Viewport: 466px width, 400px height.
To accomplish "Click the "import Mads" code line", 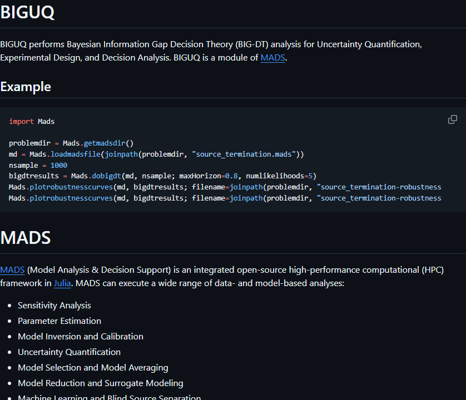I will tap(32, 122).
